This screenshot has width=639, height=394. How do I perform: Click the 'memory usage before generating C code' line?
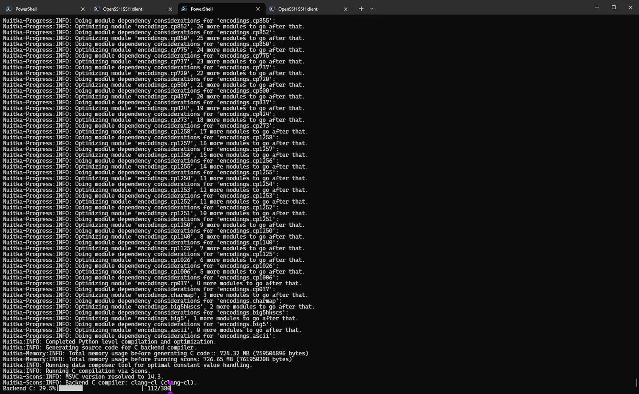[155, 354]
